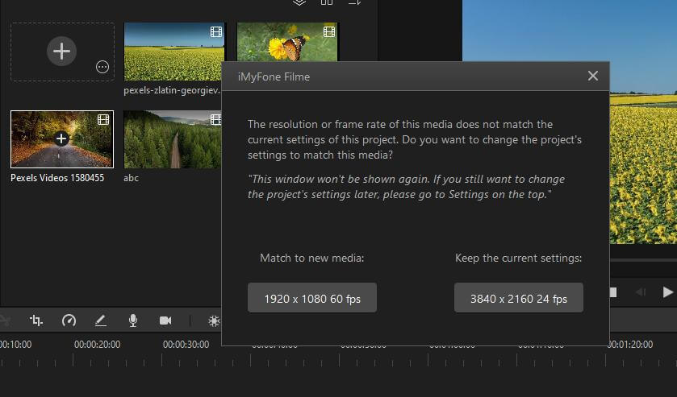The image size is (677, 397).
Task: Click the 'abc' clip name label
Action: tap(131, 178)
